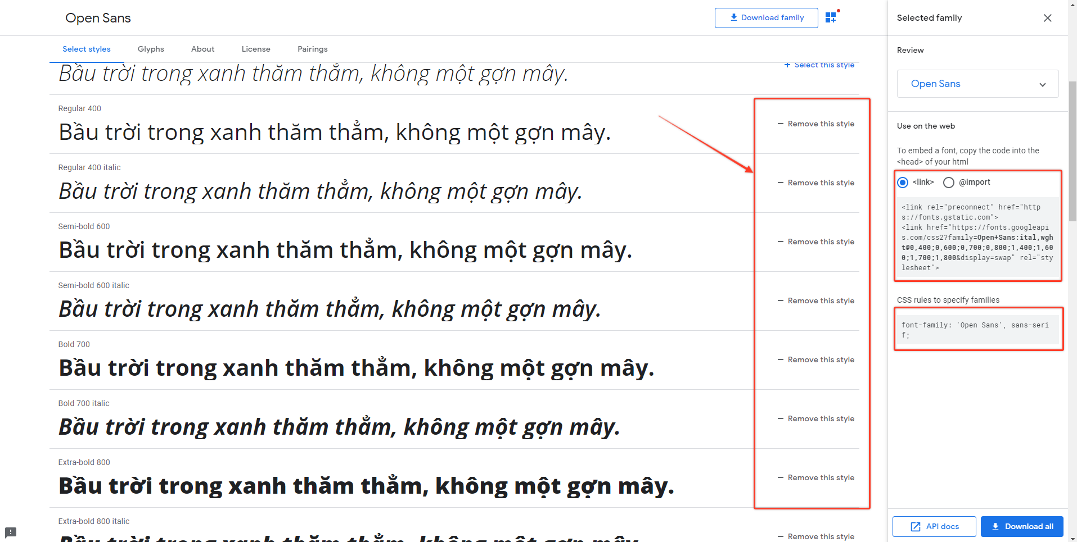Click the link embed code block
The height and width of the screenshot is (542, 1077).
tap(977, 238)
